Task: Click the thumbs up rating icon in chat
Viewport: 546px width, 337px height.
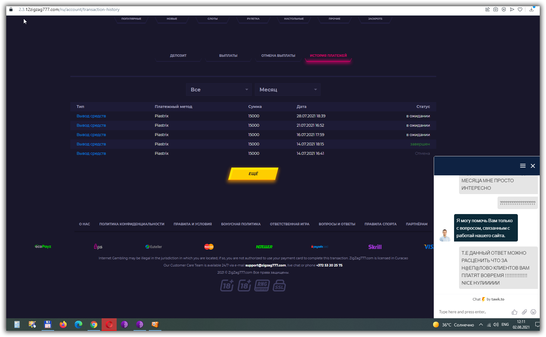Action: click(514, 312)
